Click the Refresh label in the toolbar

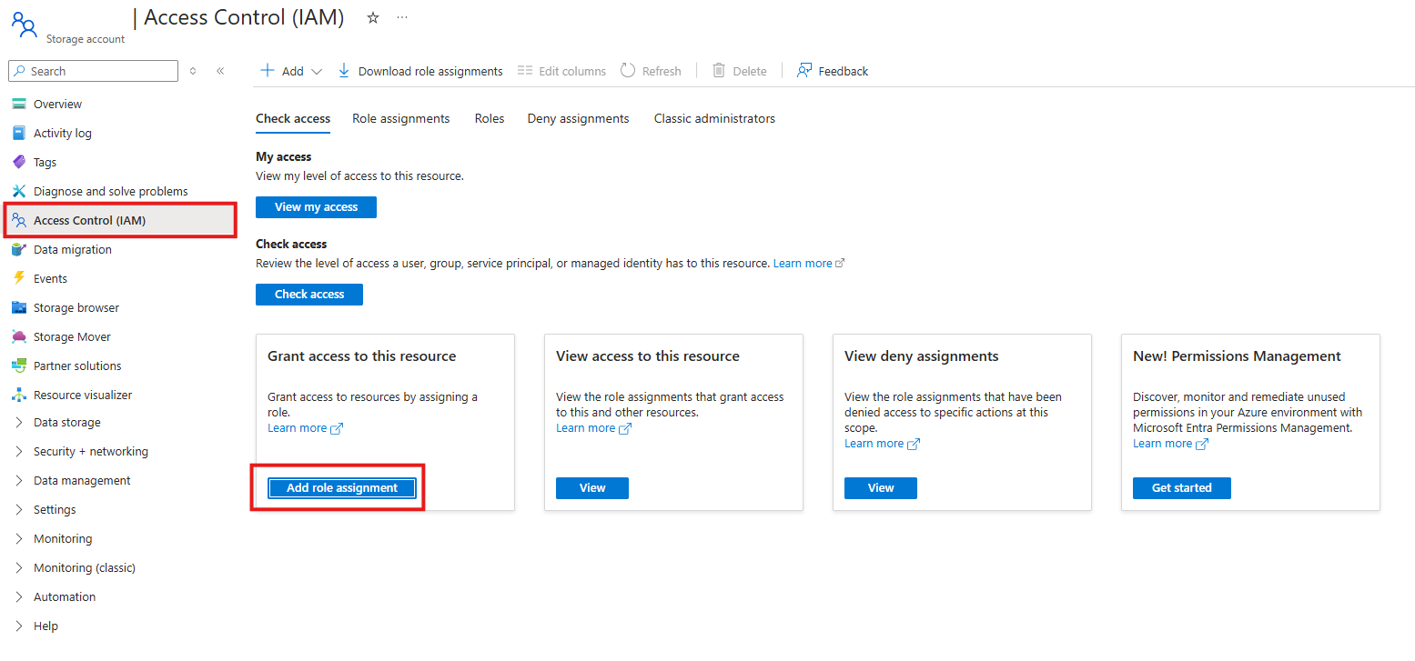(662, 71)
